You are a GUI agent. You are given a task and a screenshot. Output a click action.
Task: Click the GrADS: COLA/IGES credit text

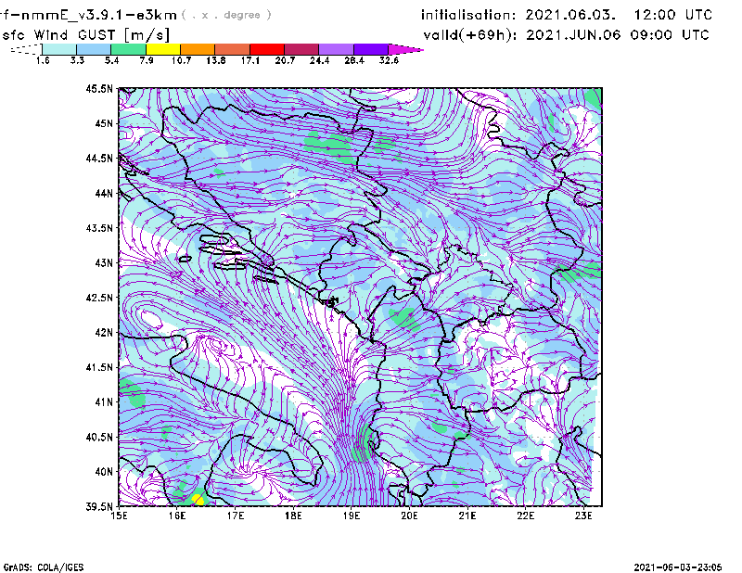(43, 567)
